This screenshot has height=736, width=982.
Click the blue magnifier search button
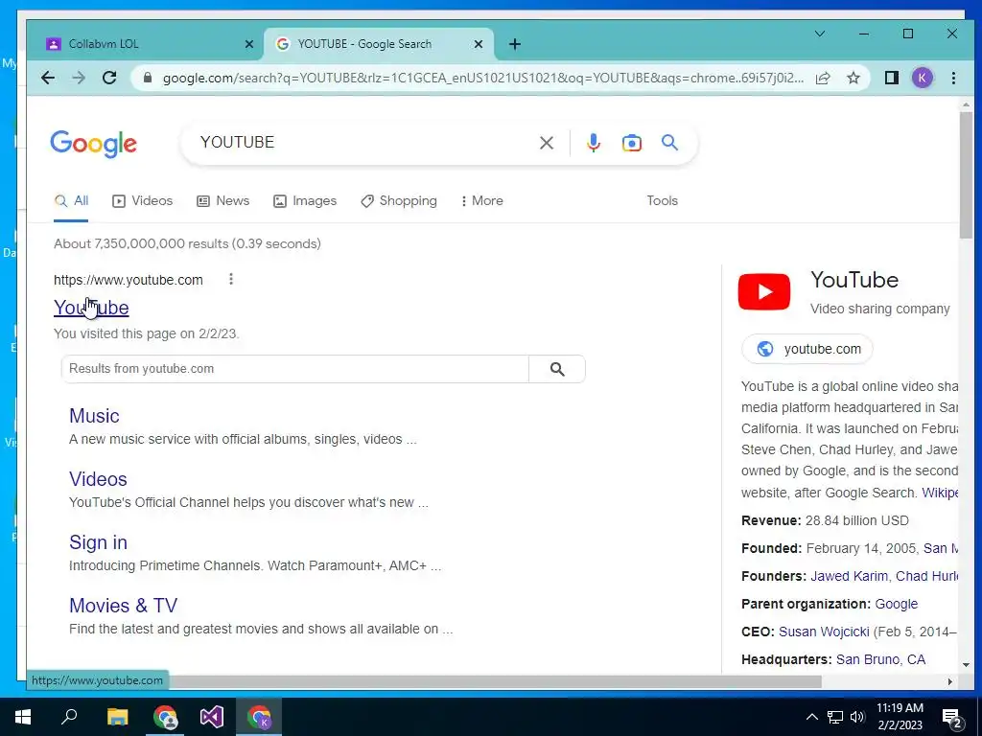coord(669,143)
